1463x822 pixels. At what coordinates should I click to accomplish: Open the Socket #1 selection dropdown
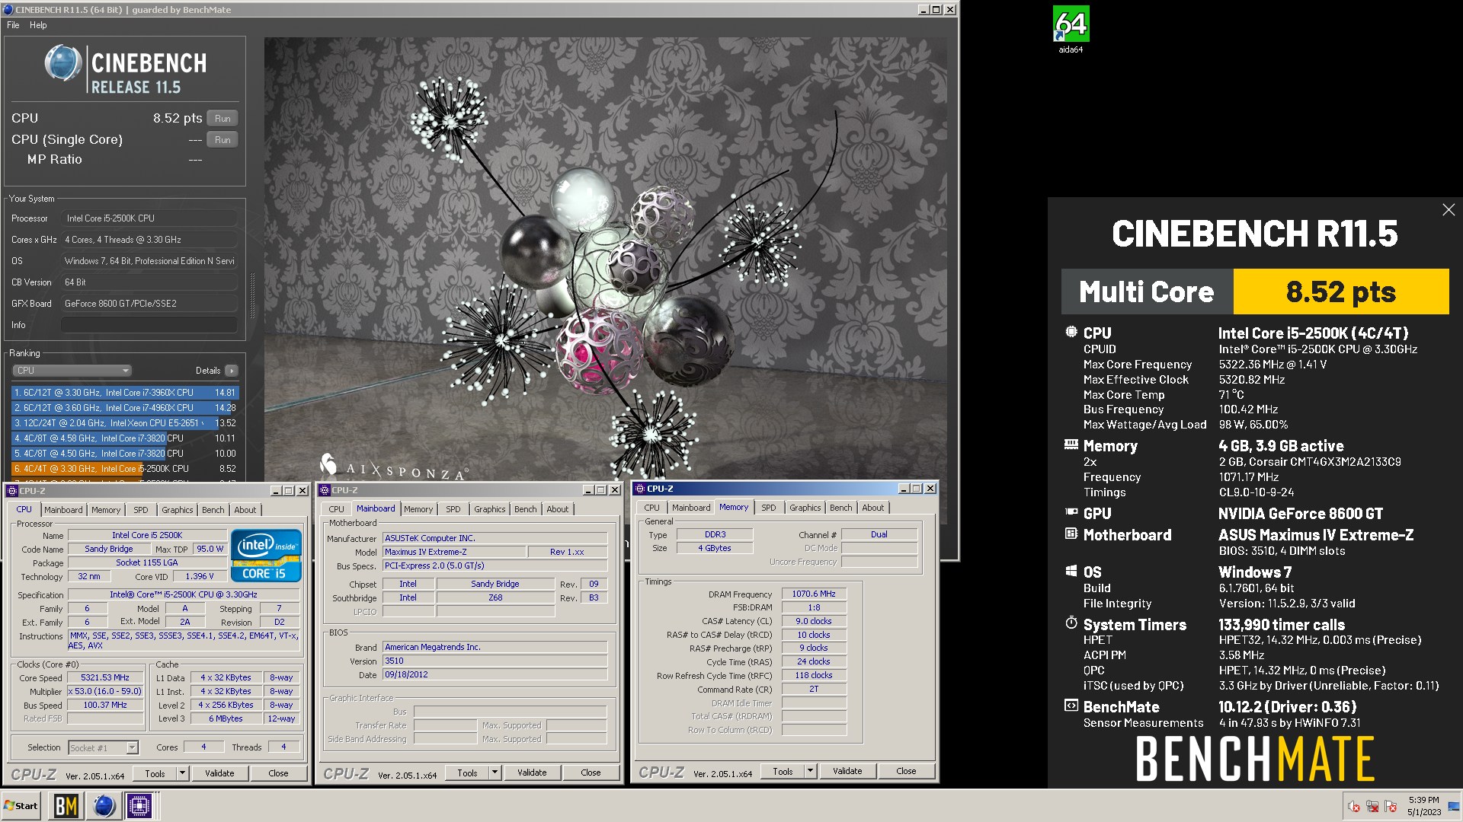(104, 747)
